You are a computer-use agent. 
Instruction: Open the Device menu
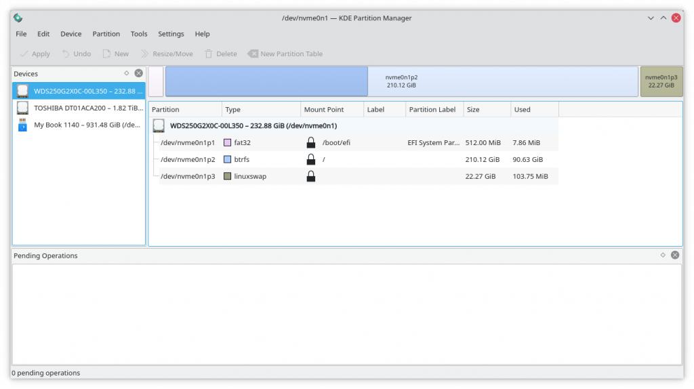point(70,34)
